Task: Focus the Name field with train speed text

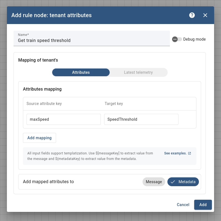Action: pyautogui.click(x=91, y=40)
